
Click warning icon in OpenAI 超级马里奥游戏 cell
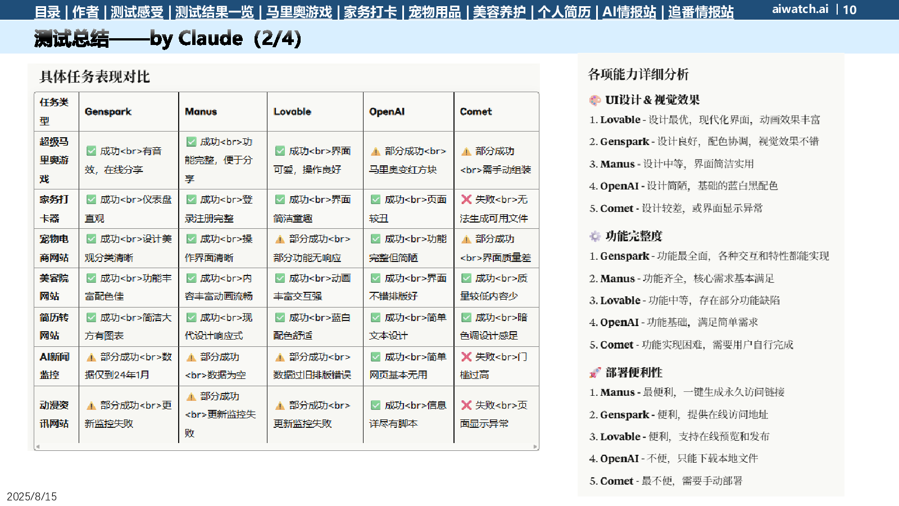tap(375, 151)
